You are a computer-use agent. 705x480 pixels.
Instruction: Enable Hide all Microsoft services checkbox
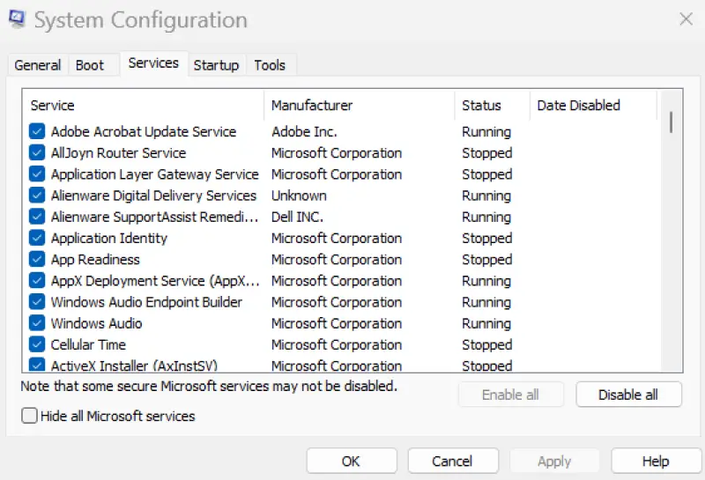tap(29, 416)
